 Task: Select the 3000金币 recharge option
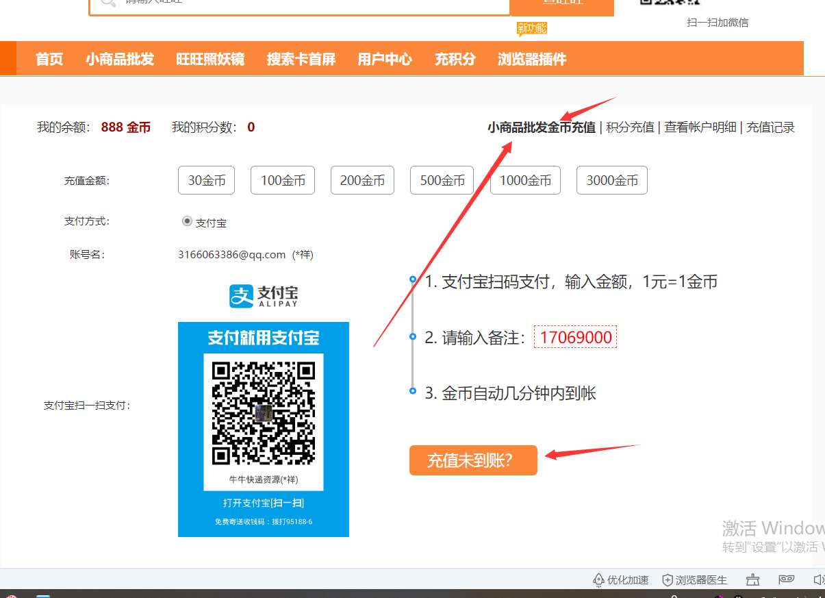coord(612,180)
